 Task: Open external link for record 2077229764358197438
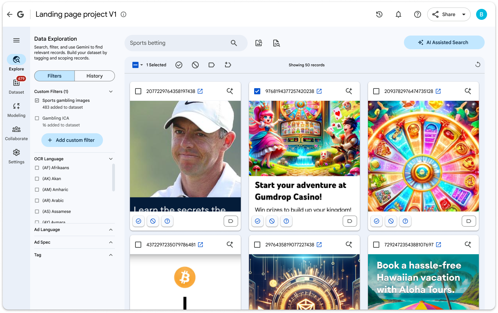pyautogui.click(x=200, y=91)
